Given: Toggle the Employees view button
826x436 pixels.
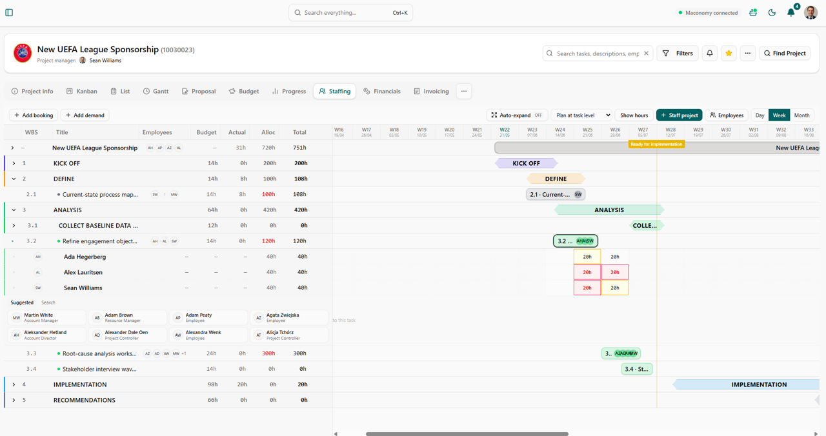Looking at the screenshot, I should click(726, 115).
